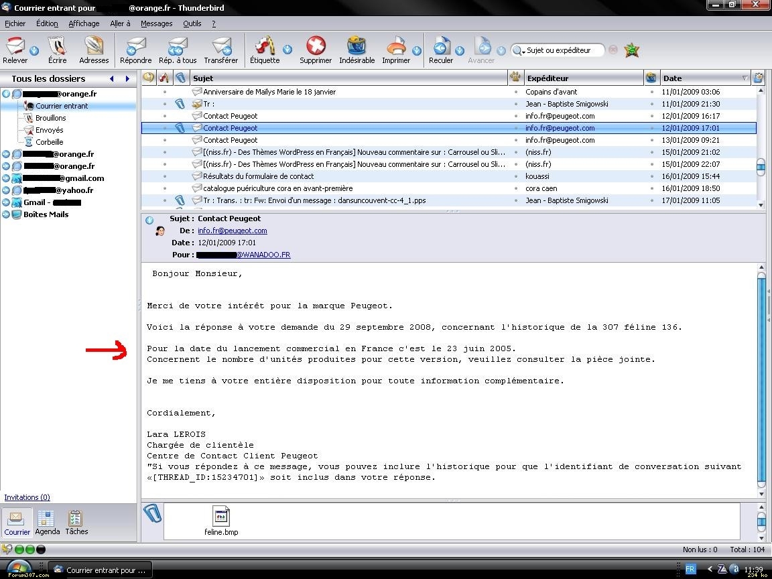The image size is (772, 579).
Task: Show previous folder view arrow
Action: pyautogui.click(x=112, y=79)
